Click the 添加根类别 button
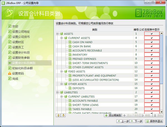Viewport: 167px width, 127px height. coord(113,115)
